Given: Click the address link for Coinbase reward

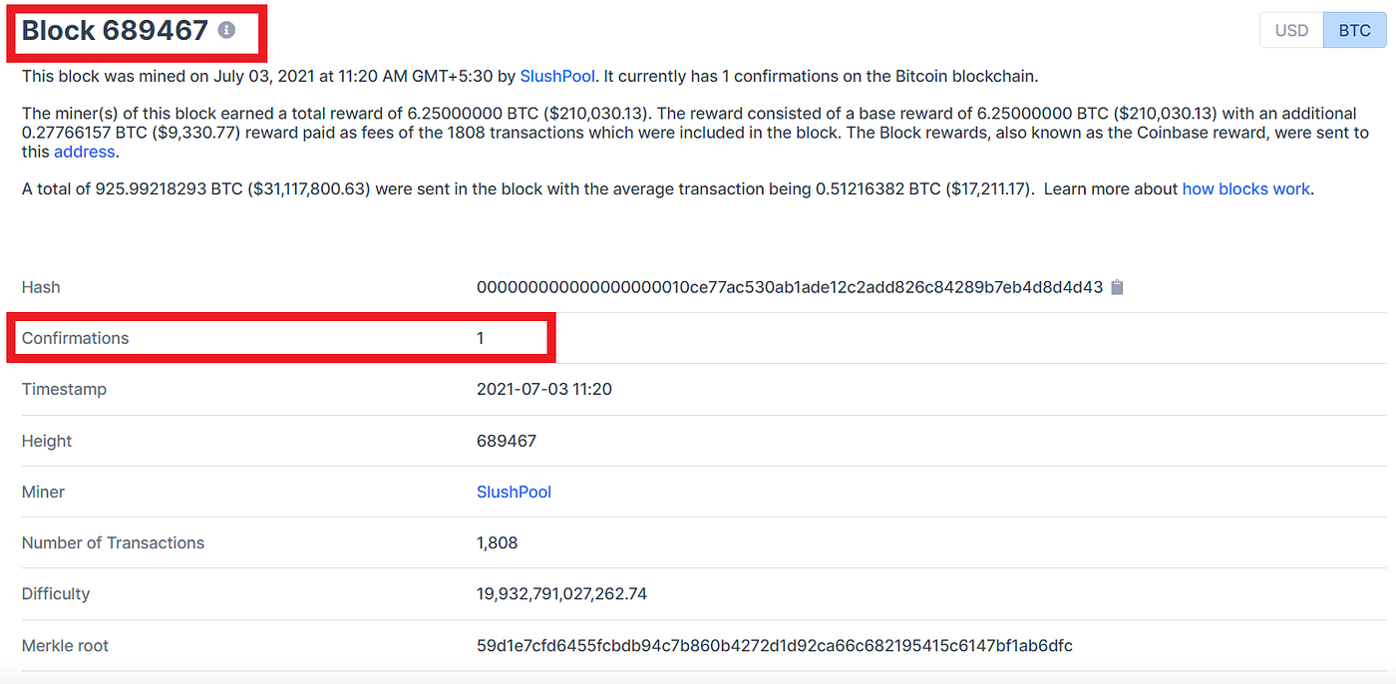Looking at the screenshot, I should pyautogui.click(x=84, y=152).
